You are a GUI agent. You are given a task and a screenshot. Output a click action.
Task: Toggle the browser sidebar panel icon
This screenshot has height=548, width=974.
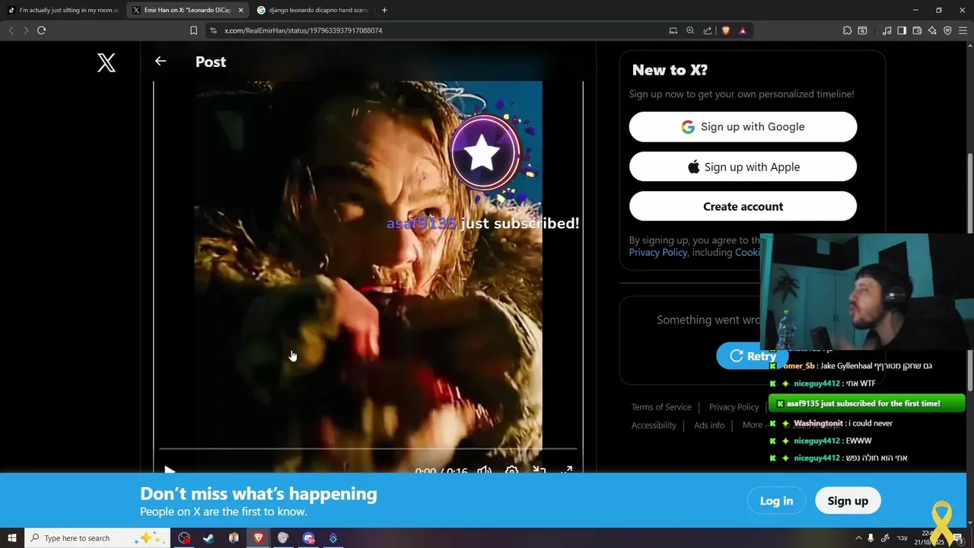(x=902, y=30)
